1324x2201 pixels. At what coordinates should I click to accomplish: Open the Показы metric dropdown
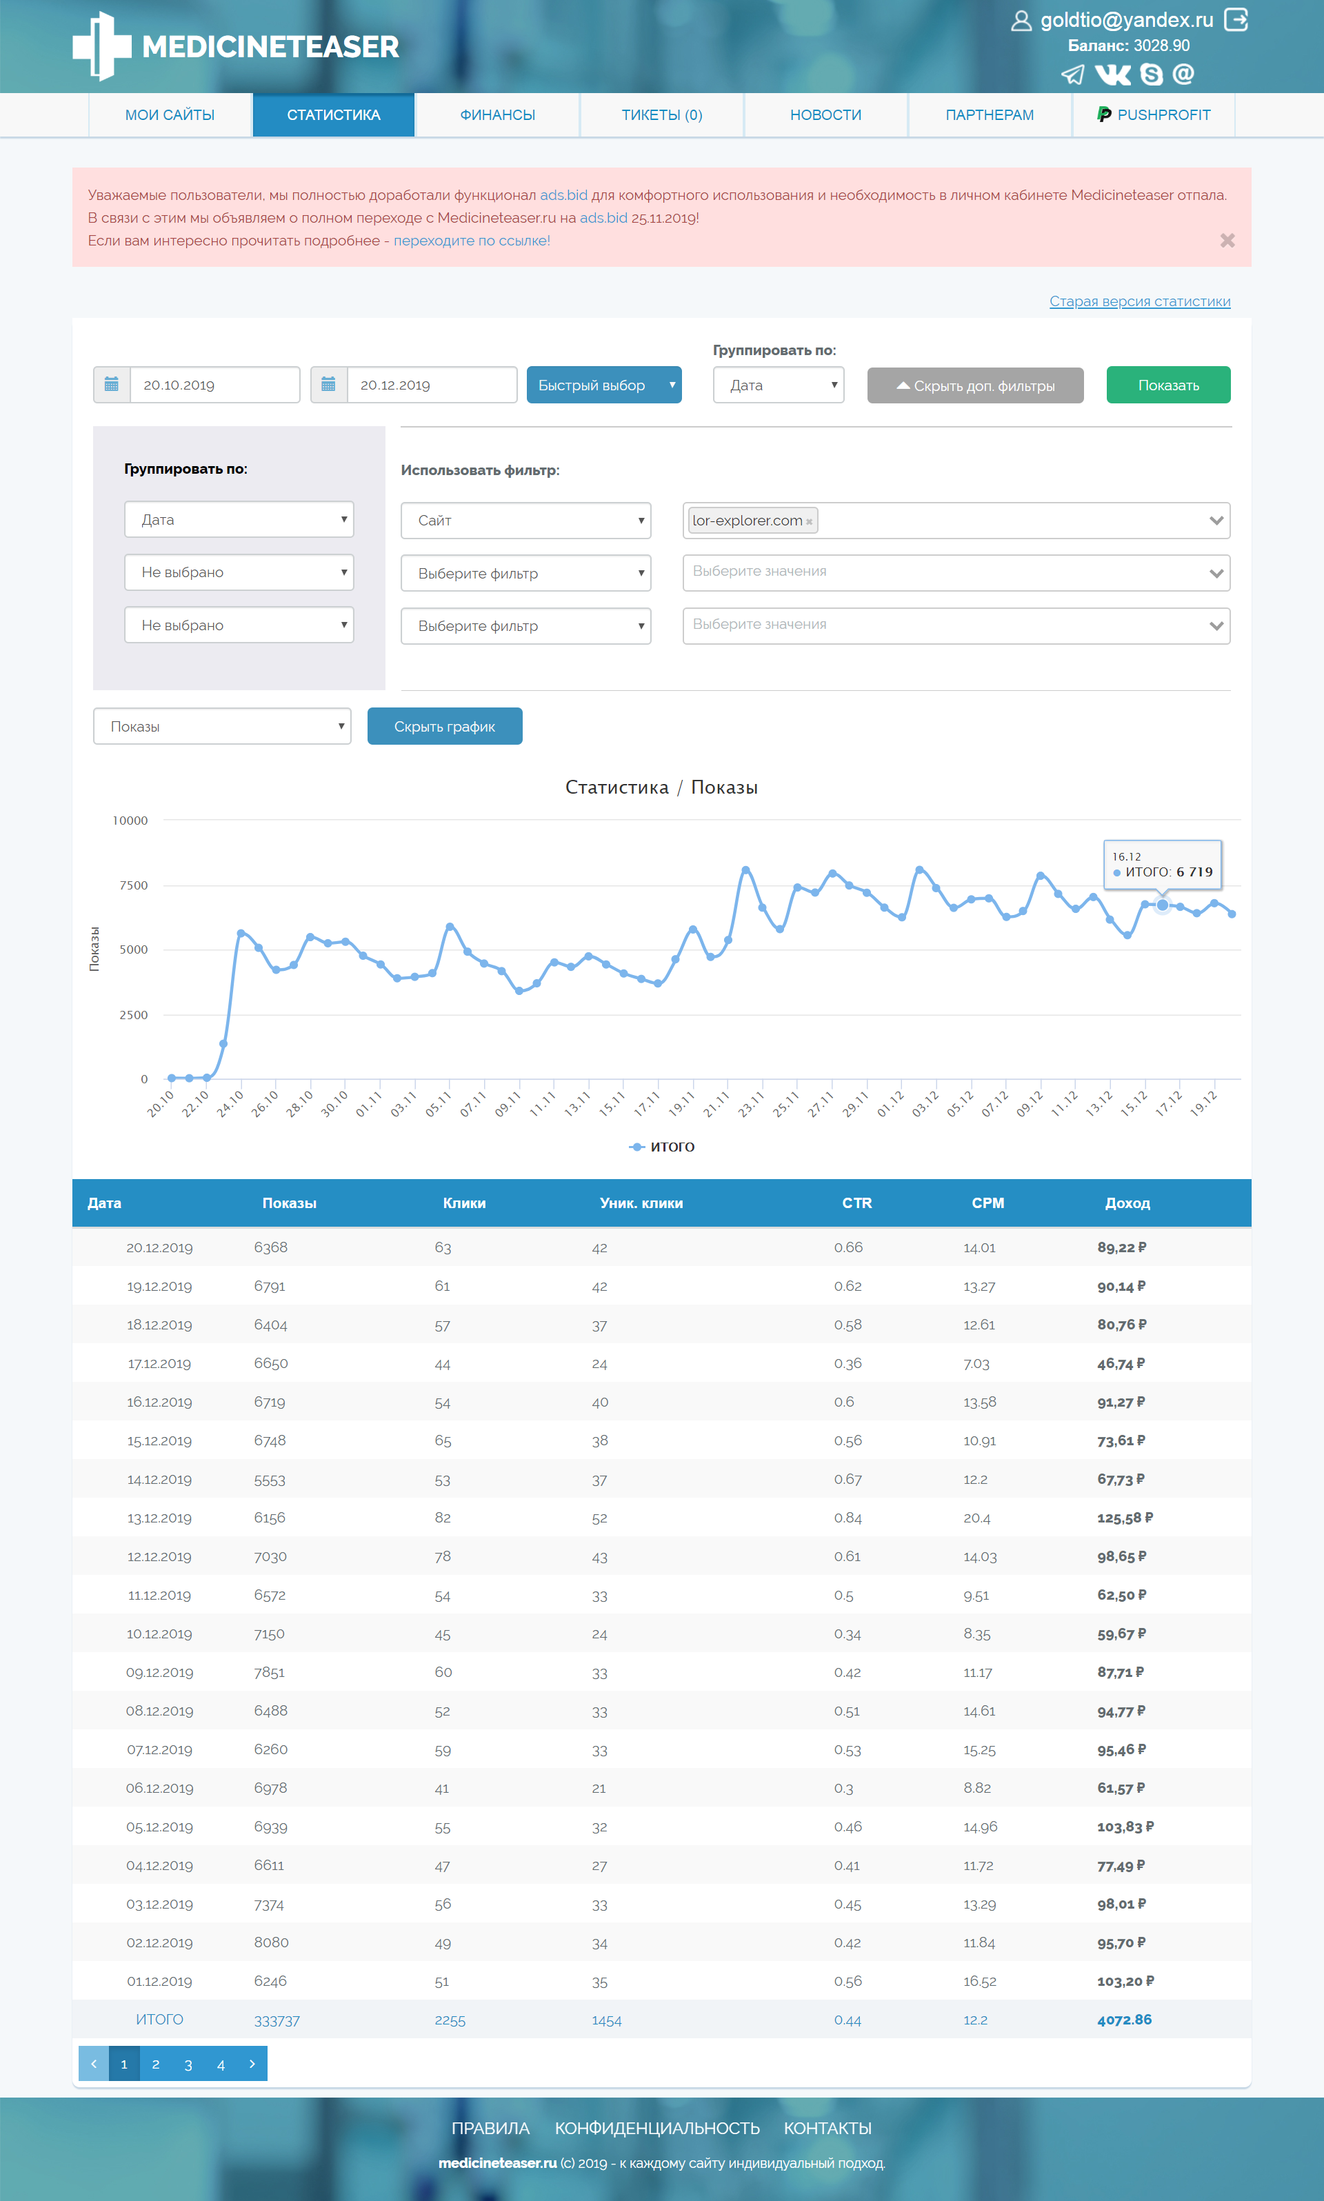click(221, 726)
